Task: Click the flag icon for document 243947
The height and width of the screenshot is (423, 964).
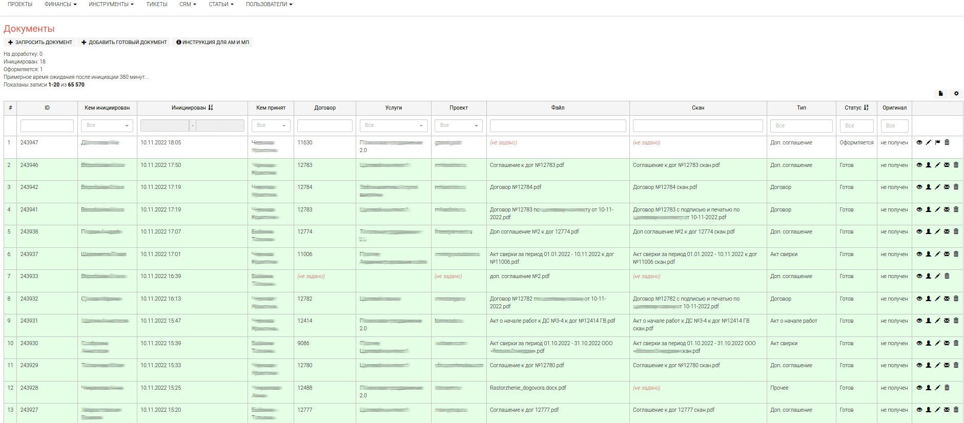Action: [937, 143]
